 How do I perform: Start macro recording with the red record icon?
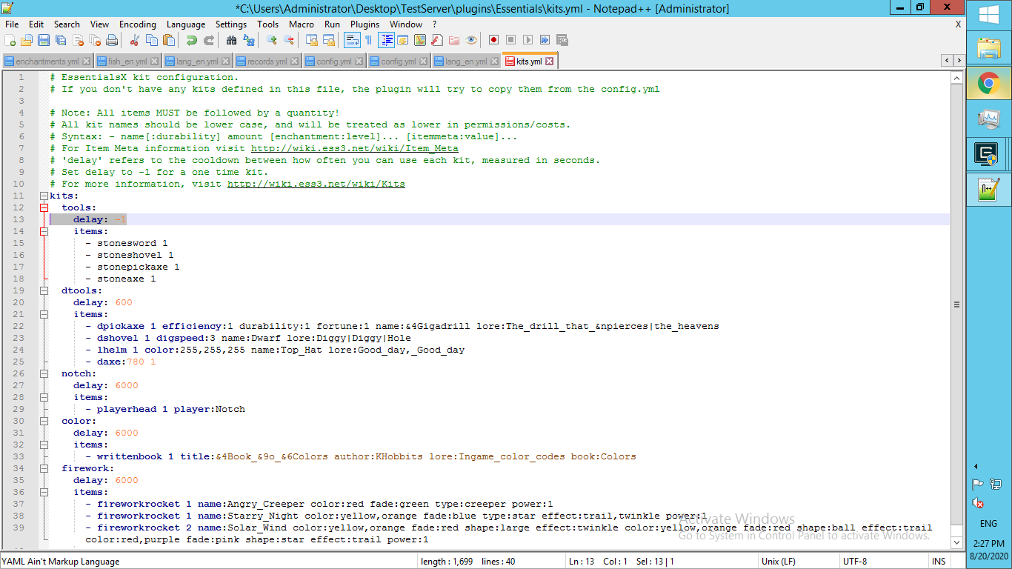[x=493, y=40]
